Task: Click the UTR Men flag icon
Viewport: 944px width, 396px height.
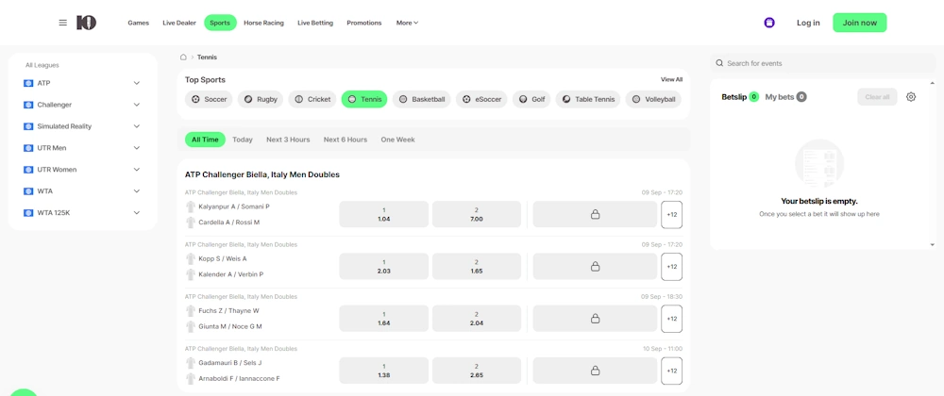Action: 28,148
